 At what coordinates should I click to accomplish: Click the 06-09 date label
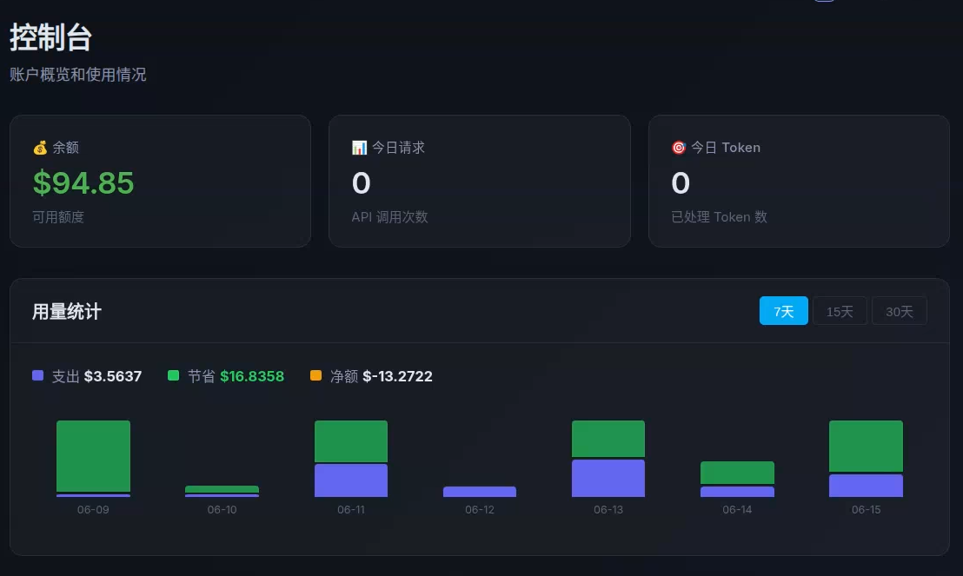point(93,510)
